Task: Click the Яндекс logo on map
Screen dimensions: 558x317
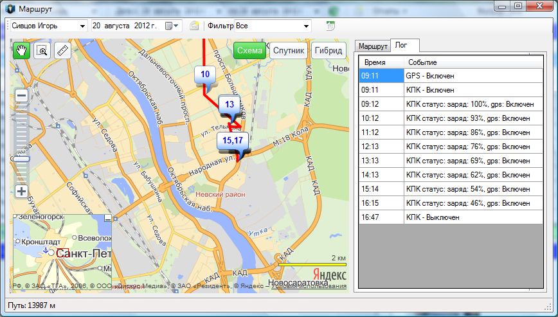Action: [x=329, y=275]
